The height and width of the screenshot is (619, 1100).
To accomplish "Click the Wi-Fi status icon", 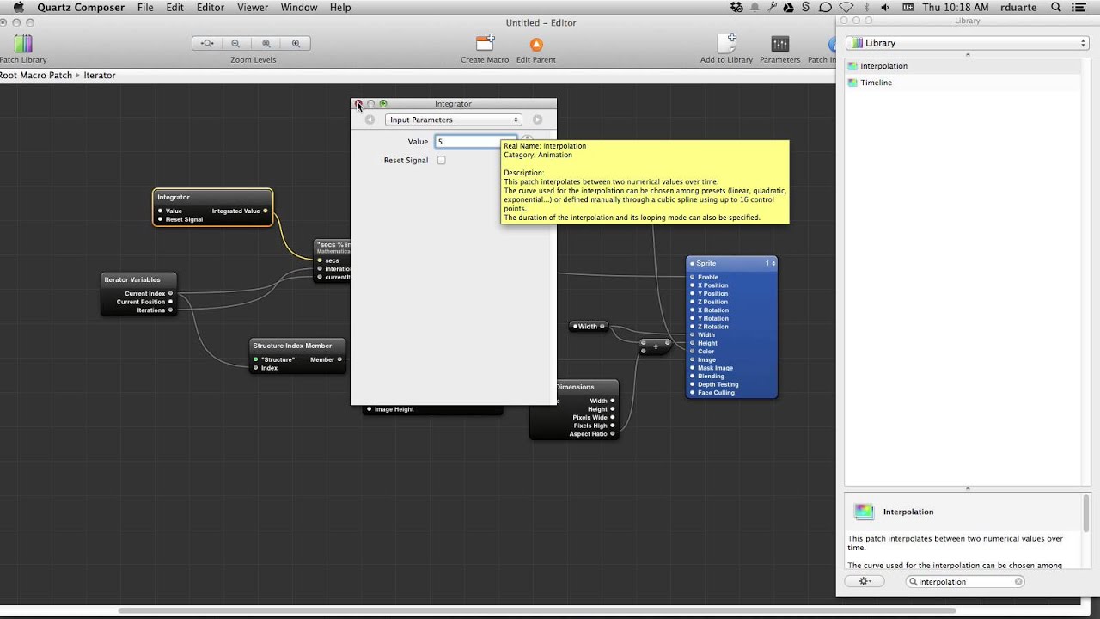I will point(846,7).
